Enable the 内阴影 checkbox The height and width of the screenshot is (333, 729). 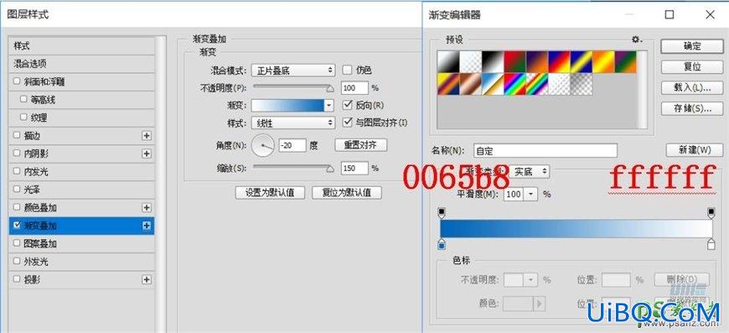tap(17, 153)
